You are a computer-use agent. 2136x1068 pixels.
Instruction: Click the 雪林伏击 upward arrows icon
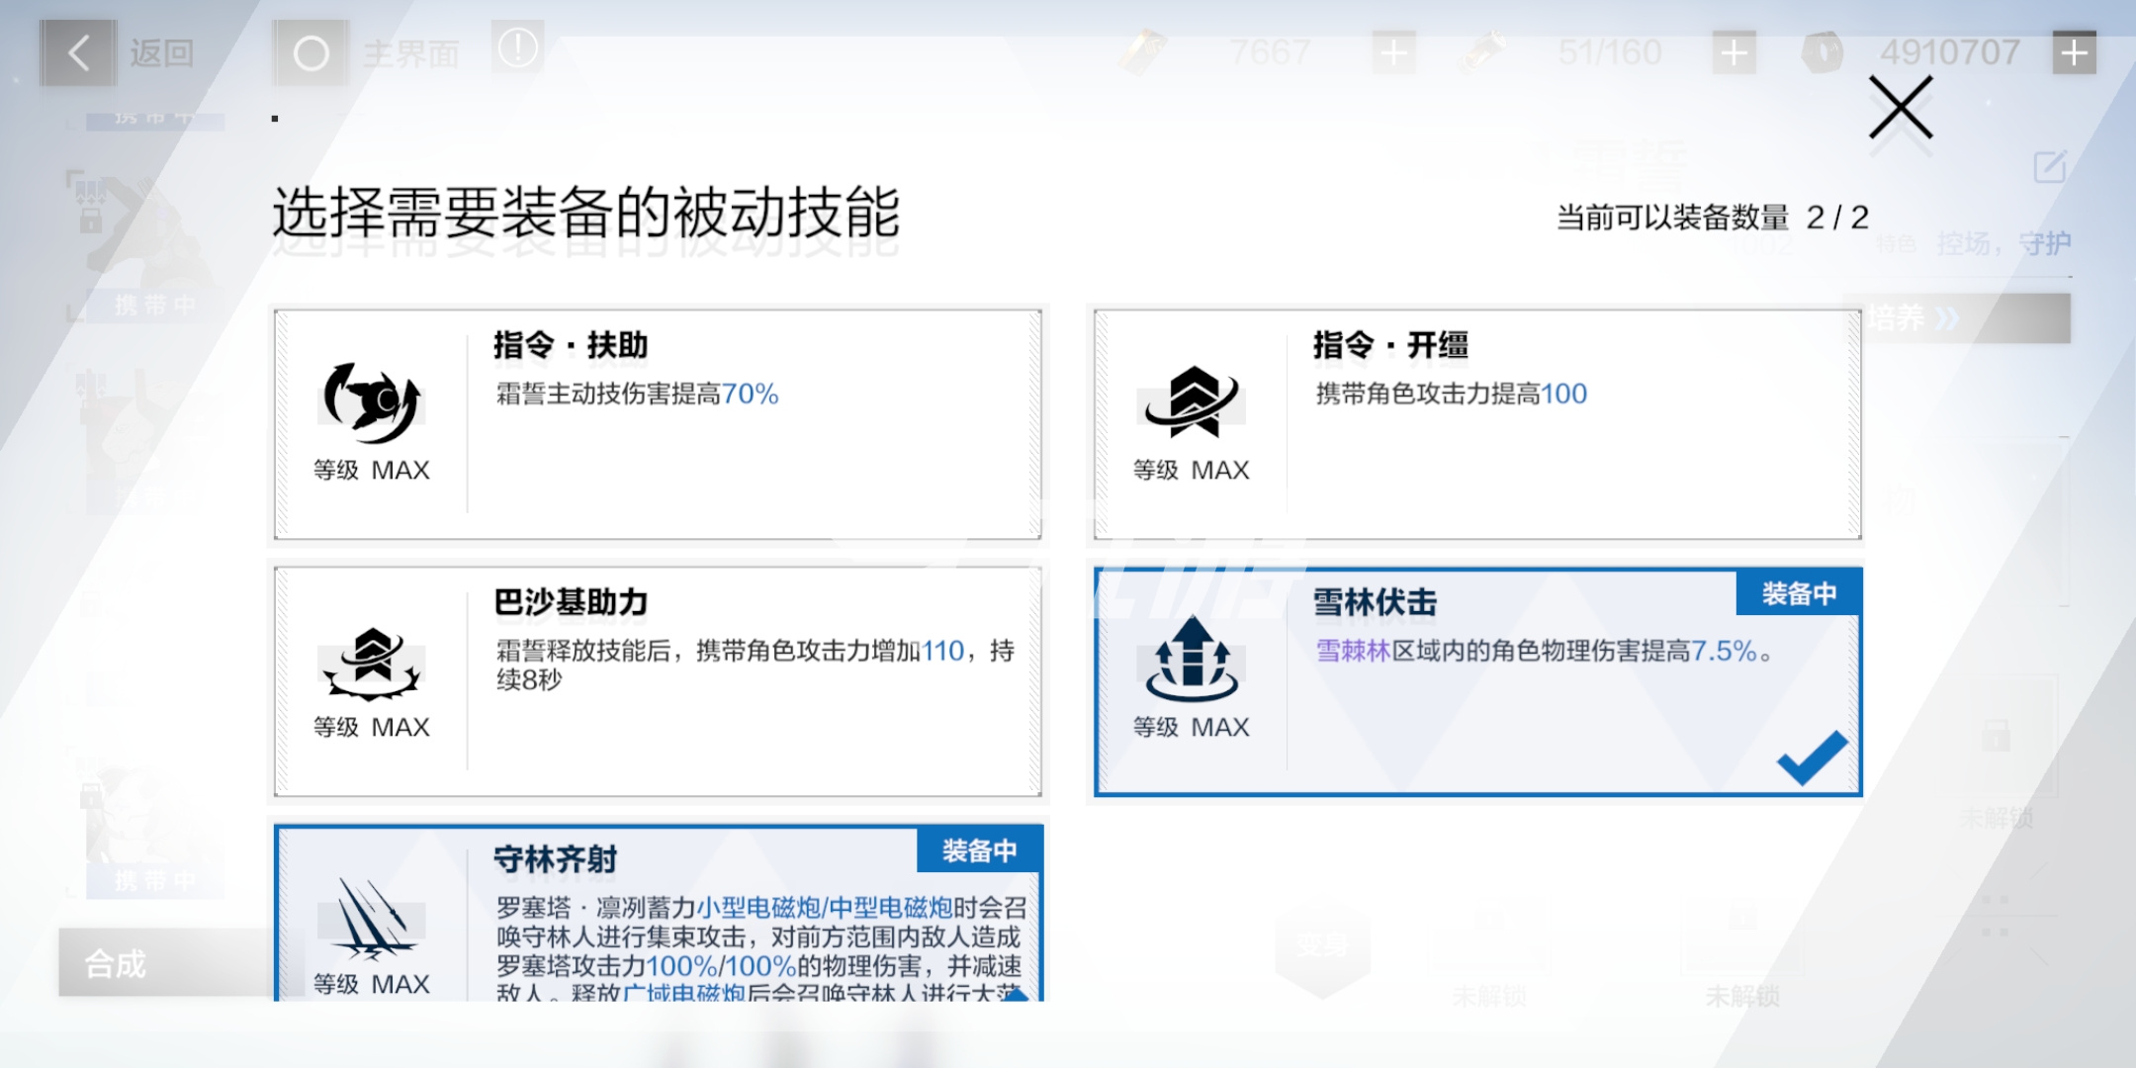tap(1192, 659)
